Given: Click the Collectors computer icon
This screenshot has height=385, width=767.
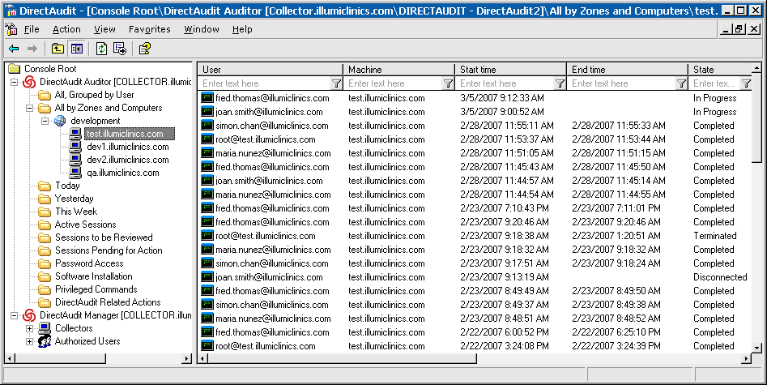Looking at the screenshot, I should (45, 328).
